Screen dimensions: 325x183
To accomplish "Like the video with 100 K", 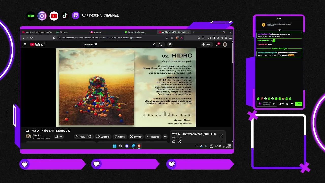I will (80, 137).
